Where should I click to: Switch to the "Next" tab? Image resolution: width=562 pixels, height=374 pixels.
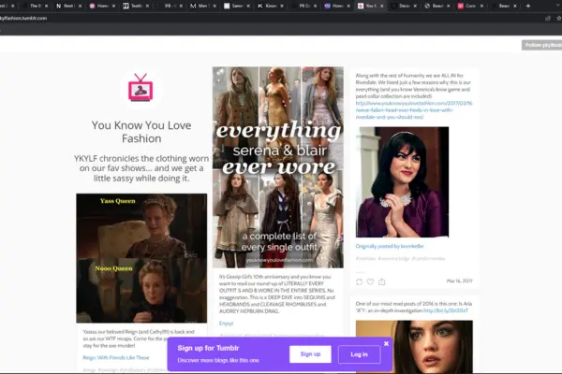[x=68, y=7]
